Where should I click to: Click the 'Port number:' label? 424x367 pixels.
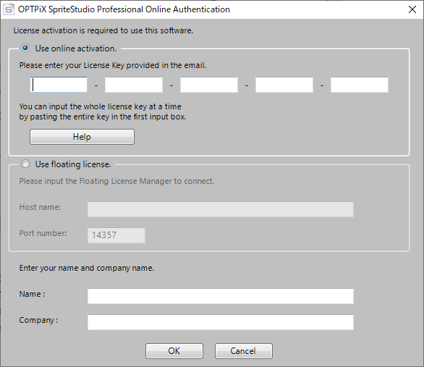(43, 233)
